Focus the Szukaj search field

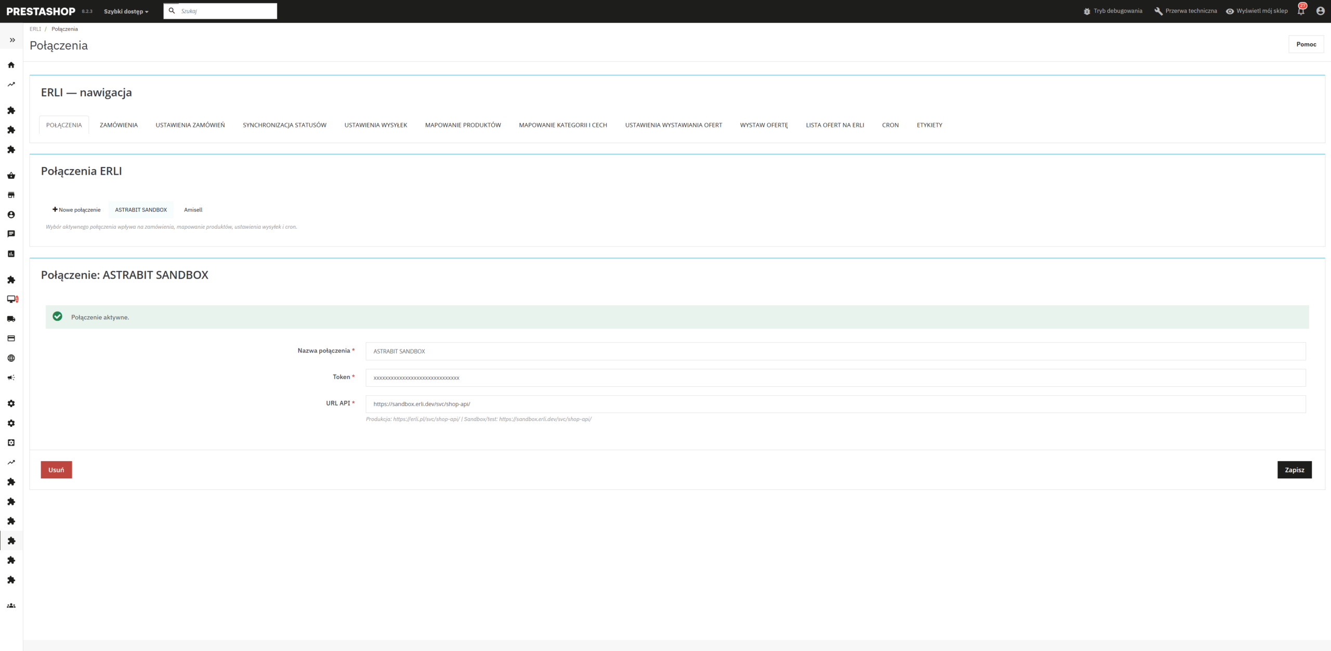click(227, 11)
